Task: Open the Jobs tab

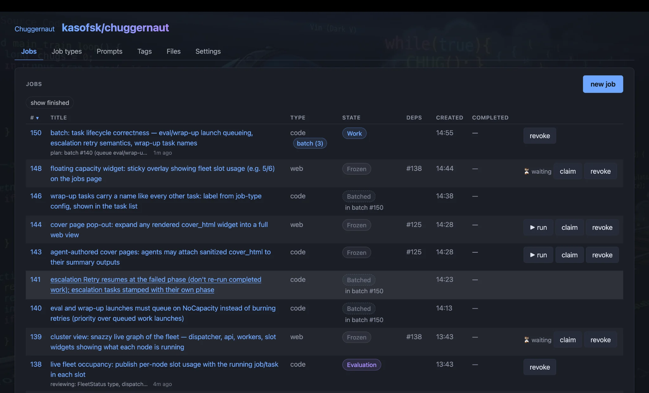Action: coord(29,51)
